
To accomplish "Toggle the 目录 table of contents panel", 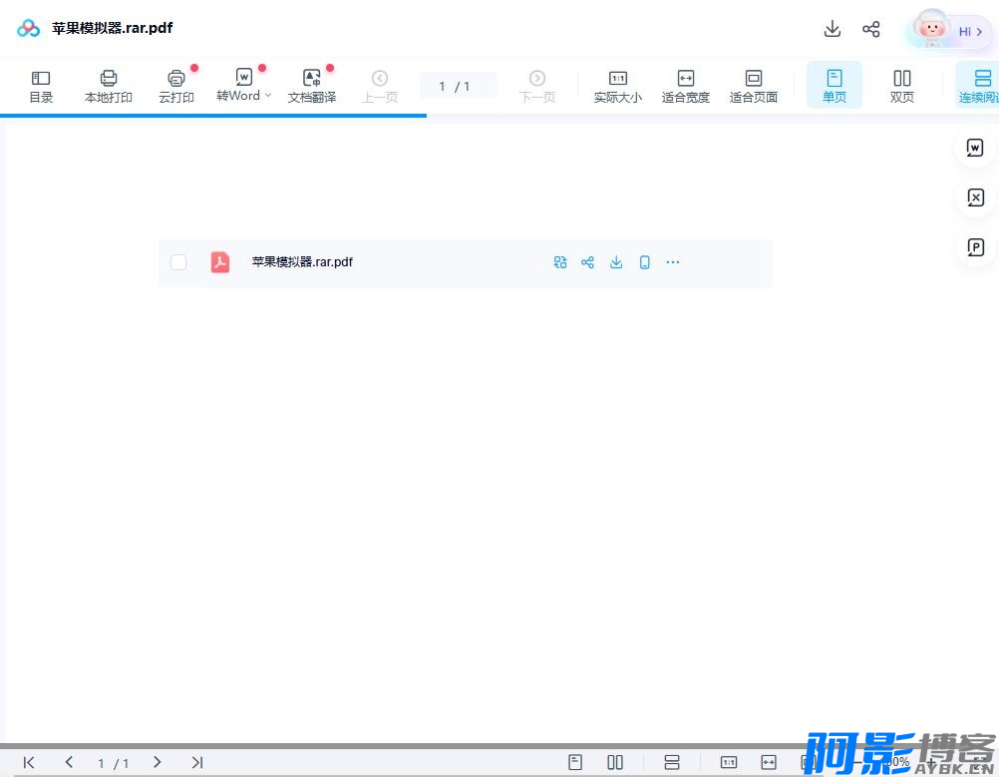I will [41, 86].
